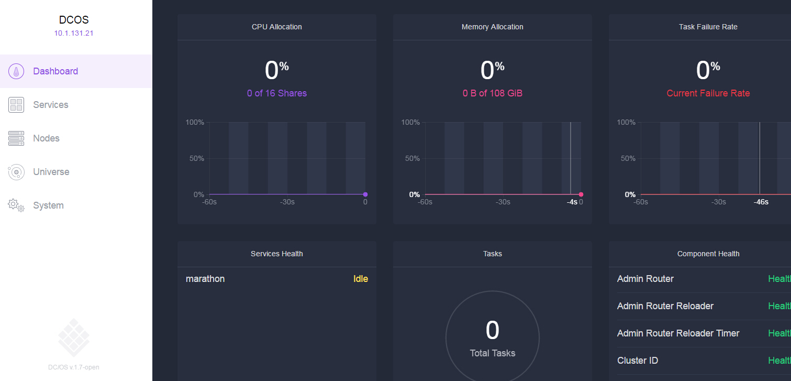Click the DC/OS v.1.7-open version text

(x=74, y=367)
